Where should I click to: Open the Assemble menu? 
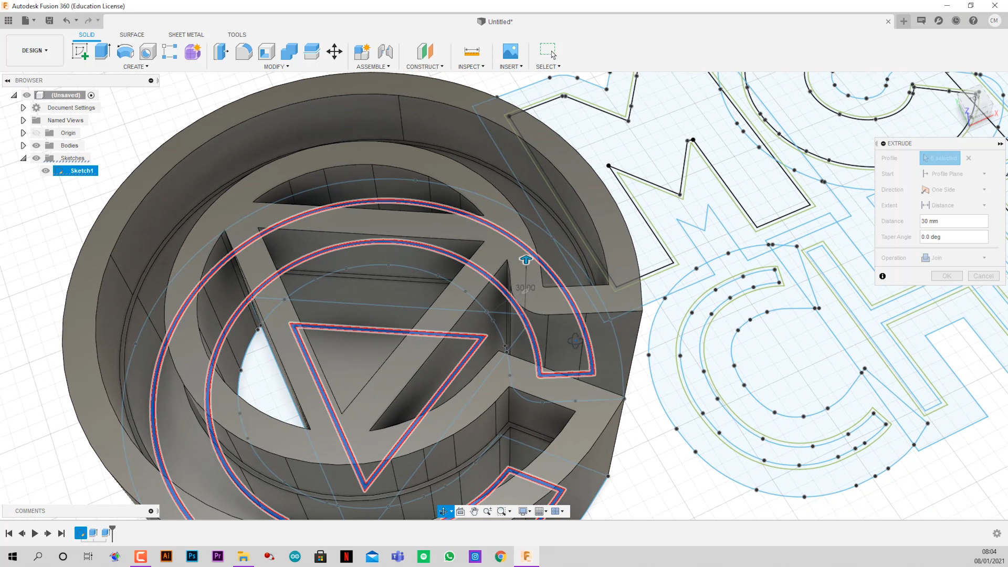373,67
